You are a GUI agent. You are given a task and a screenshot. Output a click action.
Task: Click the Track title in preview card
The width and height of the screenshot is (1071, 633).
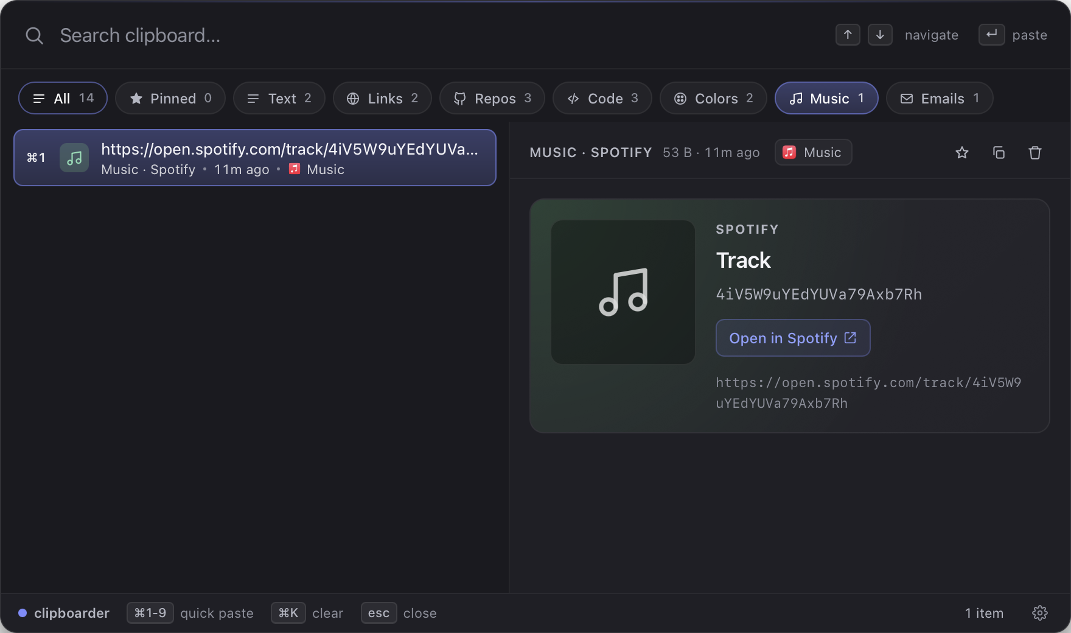point(743,261)
